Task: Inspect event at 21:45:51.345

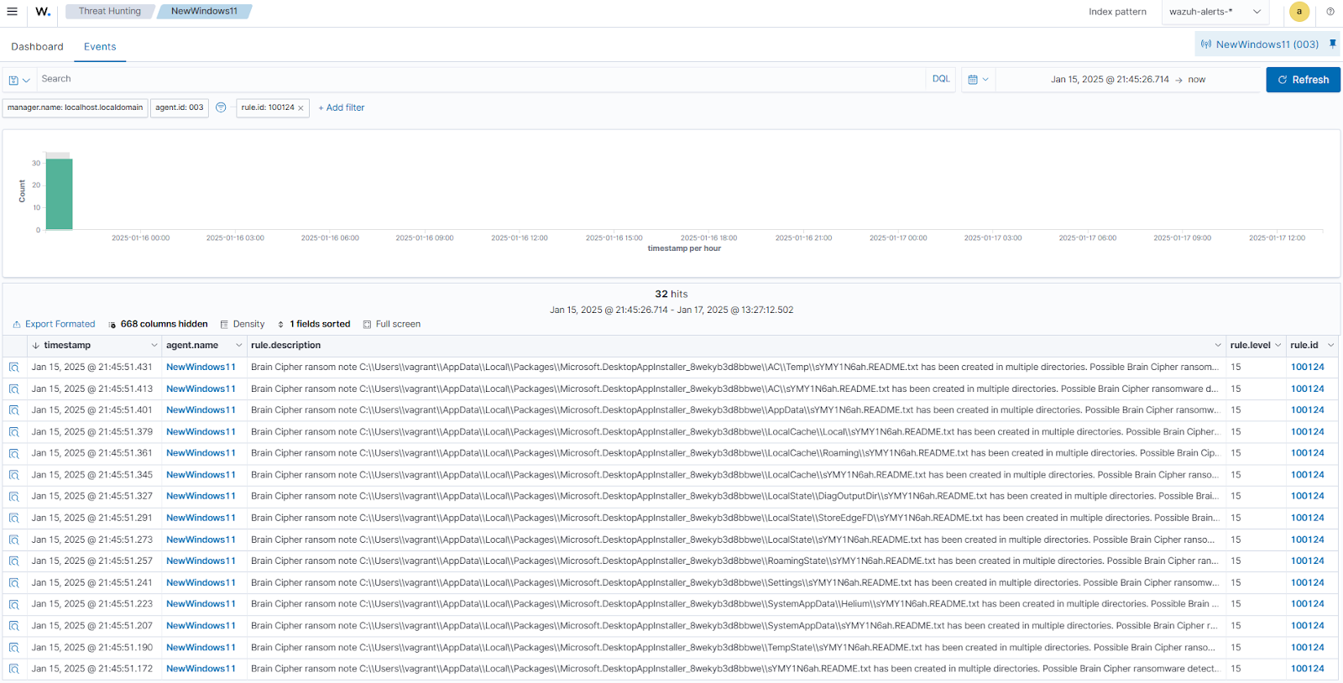Action: coord(14,475)
